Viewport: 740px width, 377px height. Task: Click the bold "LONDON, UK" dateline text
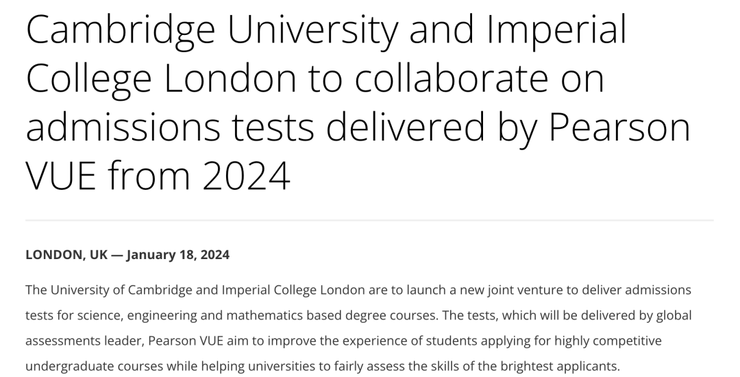[66, 255]
